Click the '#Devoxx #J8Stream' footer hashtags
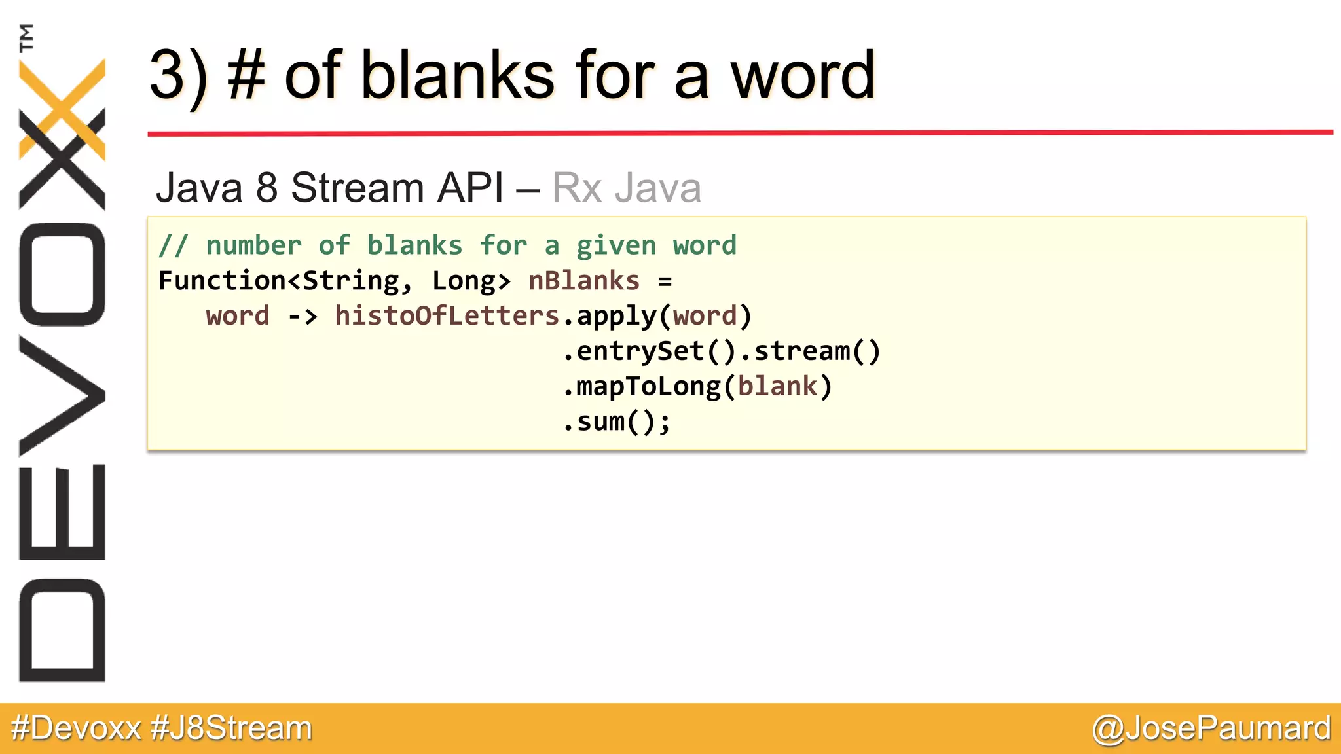1341x754 pixels. click(162, 728)
